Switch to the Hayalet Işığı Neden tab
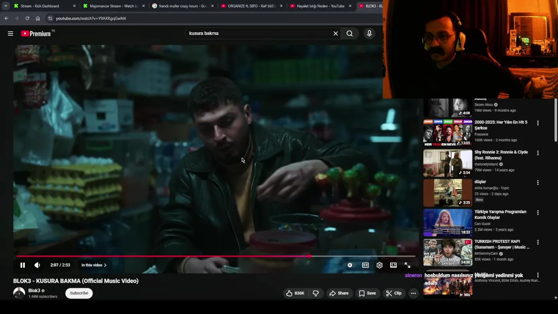Viewport: 558px width, 314px height. [x=320, y=6]
